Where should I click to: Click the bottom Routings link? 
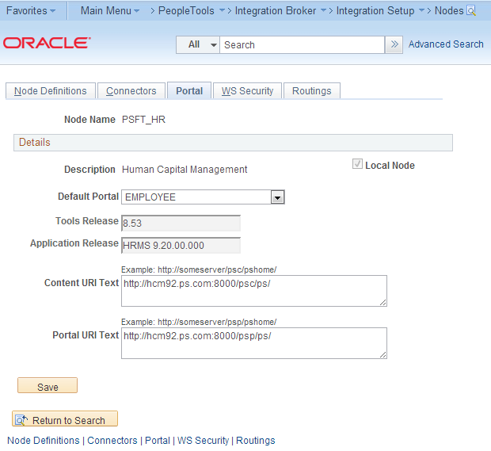[x=256, y=441]
